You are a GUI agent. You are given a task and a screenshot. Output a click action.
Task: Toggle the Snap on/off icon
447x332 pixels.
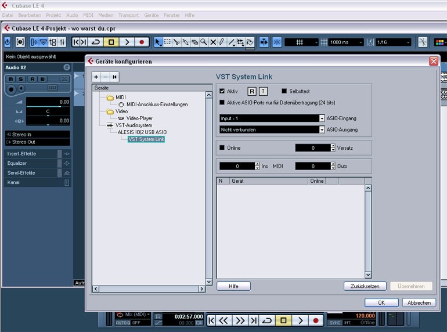click(x=277, y=42)
